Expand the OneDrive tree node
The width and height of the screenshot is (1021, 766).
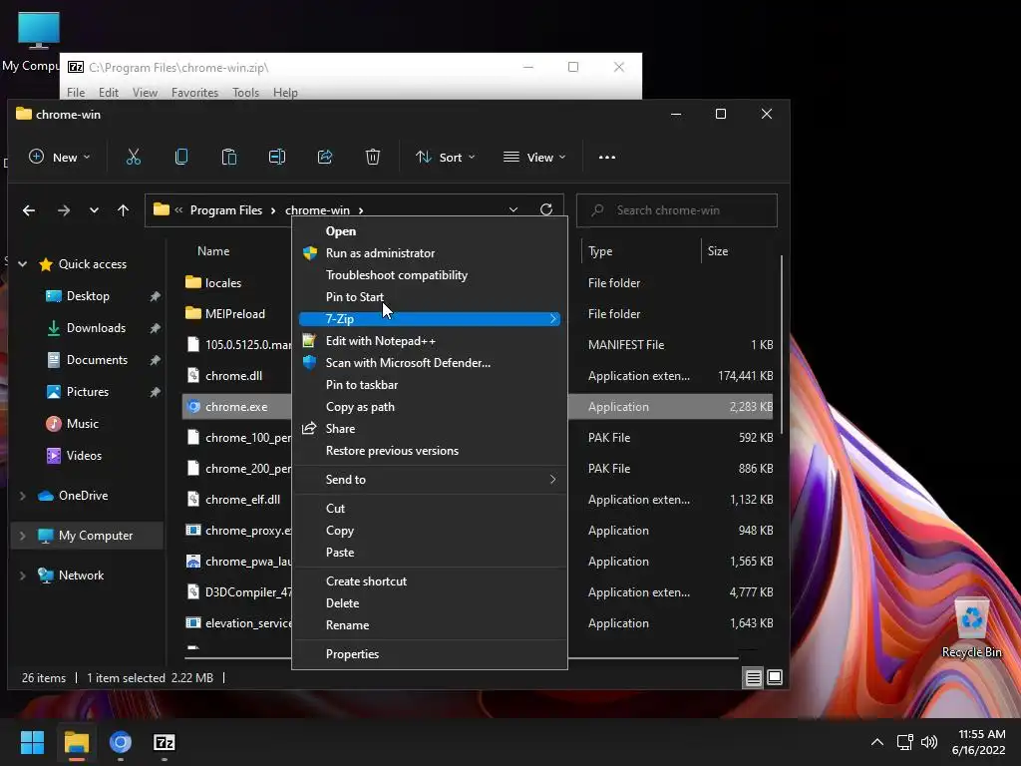click(23, 496)
